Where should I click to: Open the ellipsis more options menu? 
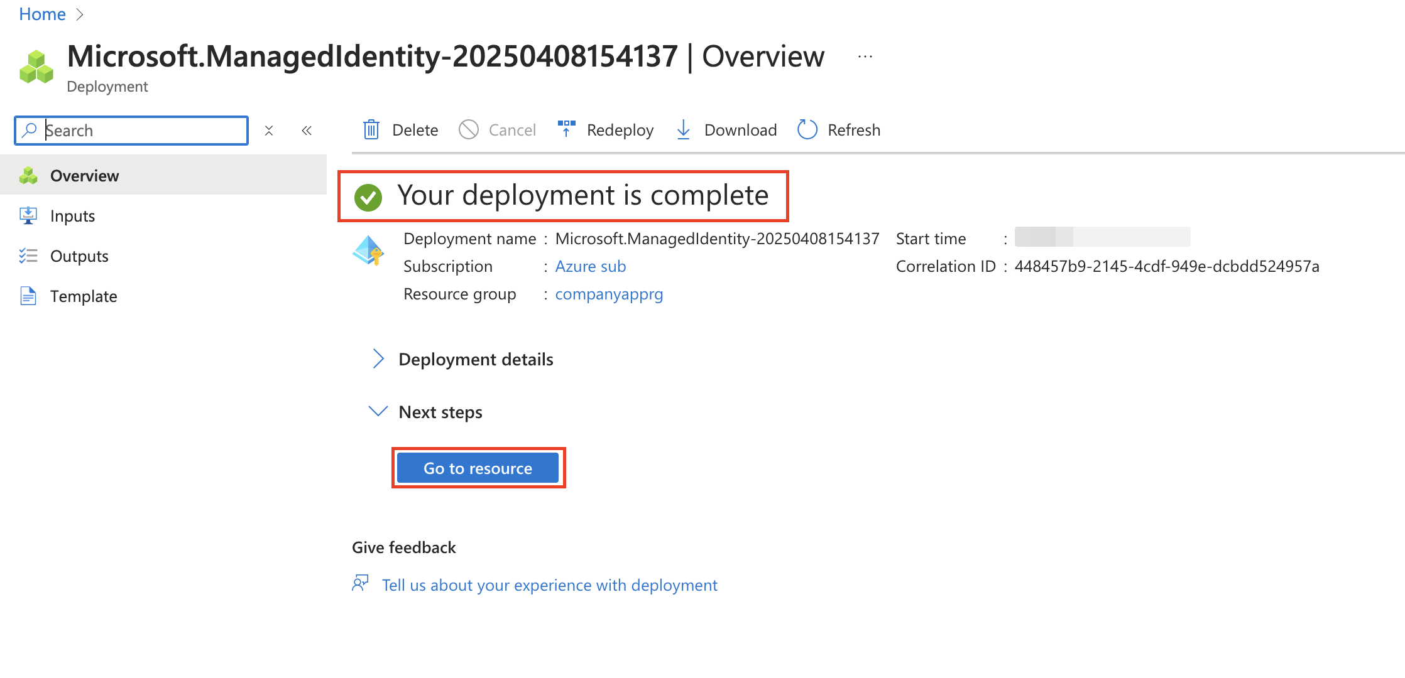865,56
